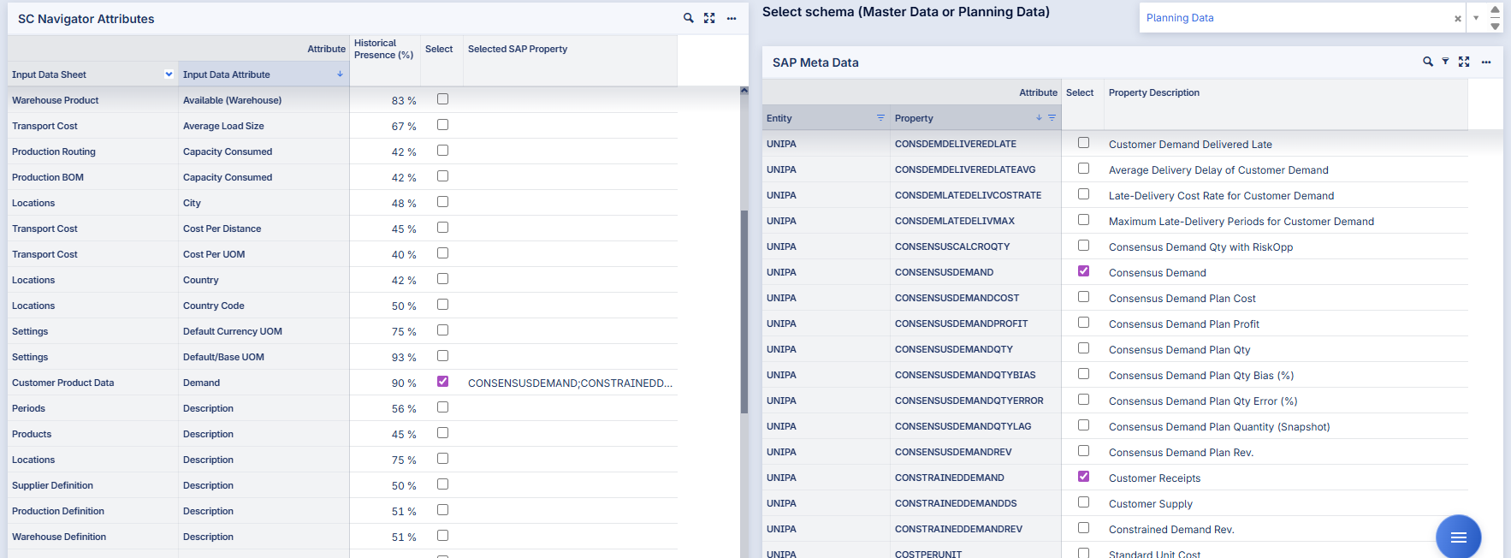Open SAP Meta Data ellipsis menu

pyautogui.click(x=1486, y=62)
